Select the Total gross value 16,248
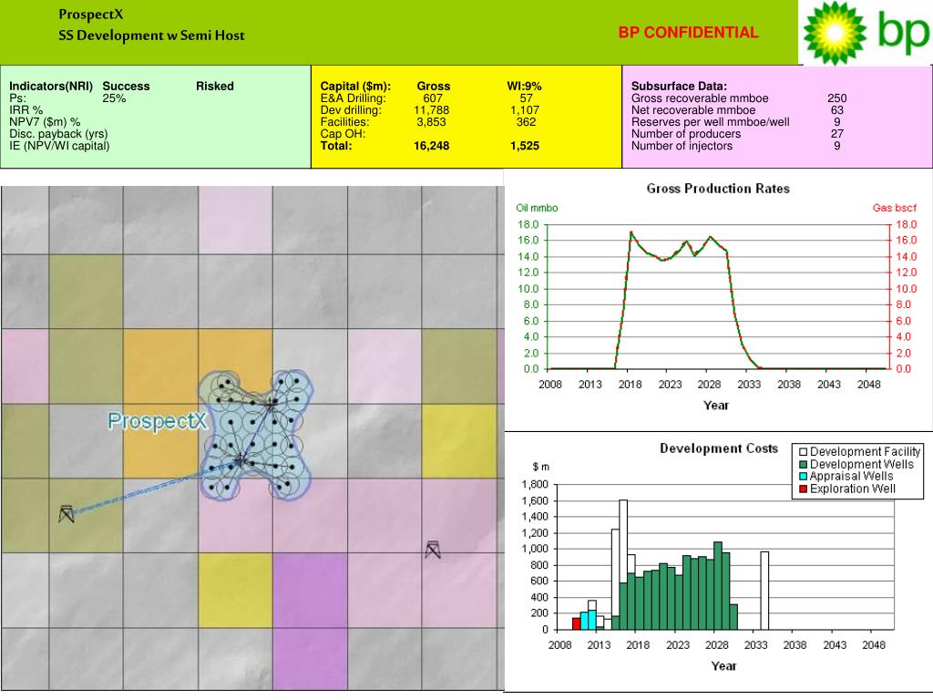 tap(431, 146)
